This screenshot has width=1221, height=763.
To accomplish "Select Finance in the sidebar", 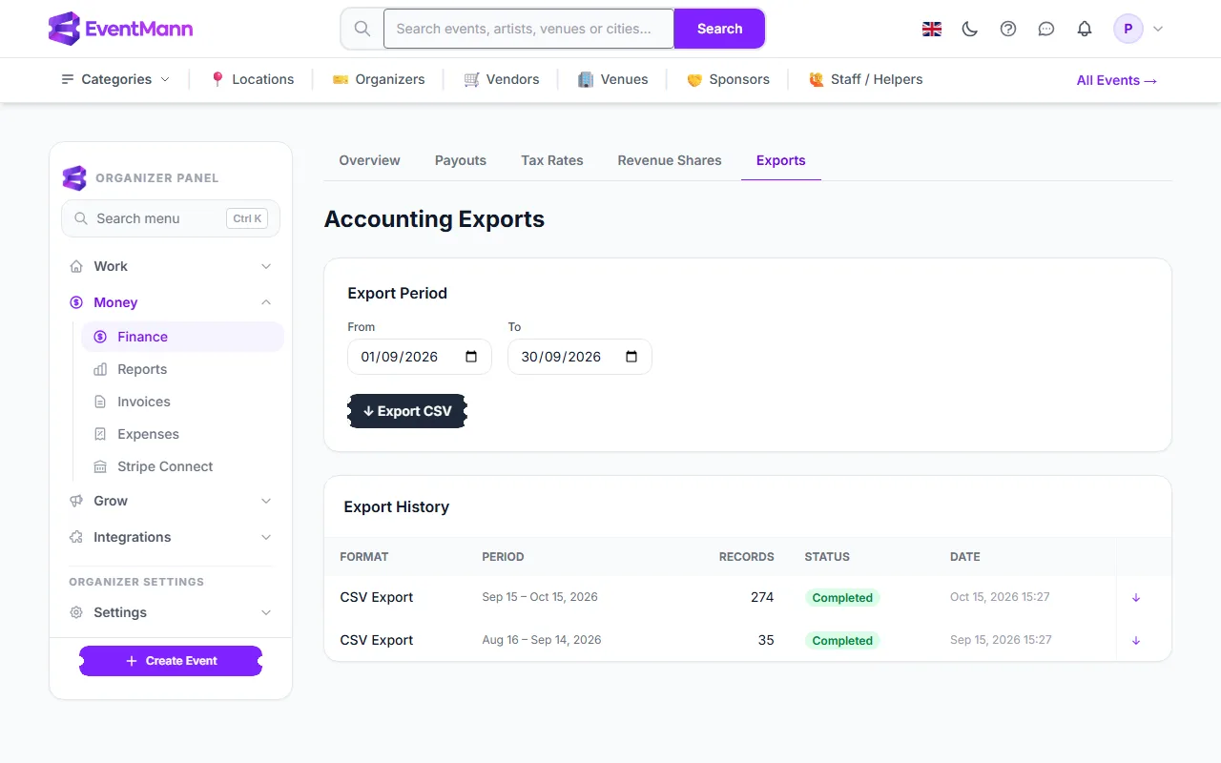I will 182,337.
